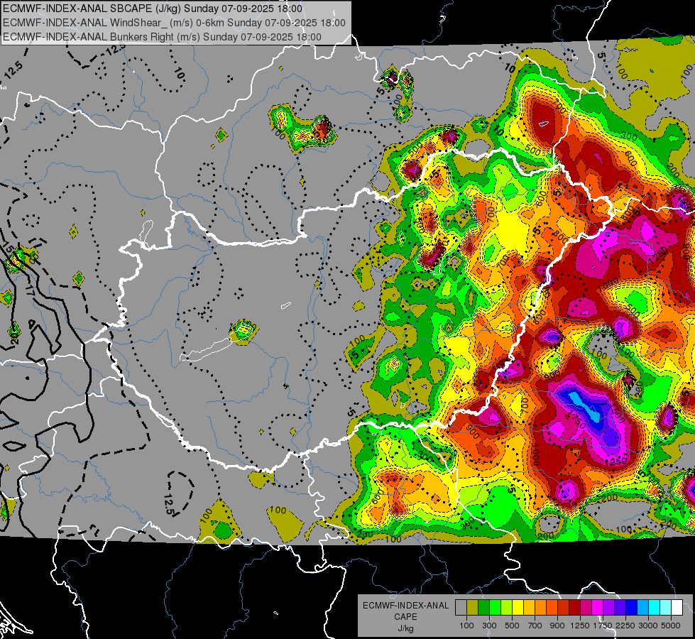Screen dimensions: 695x639
Task: Click the pale cyan legend swatch
Action: point(666,608)
